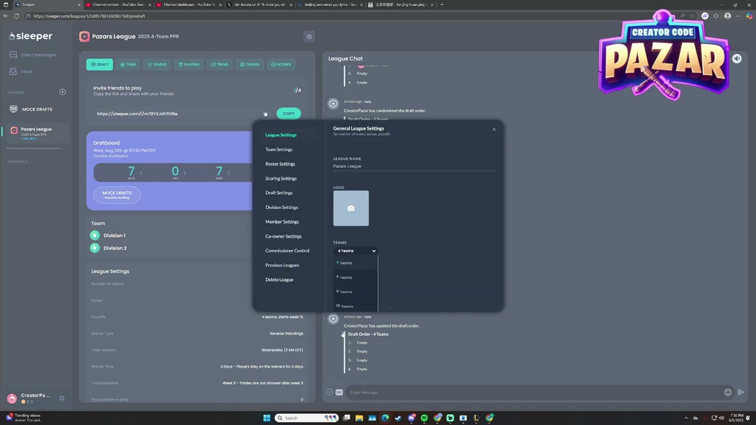Pick the 4 Teams option in the list
Screen dimensions: 756x425
356,263
